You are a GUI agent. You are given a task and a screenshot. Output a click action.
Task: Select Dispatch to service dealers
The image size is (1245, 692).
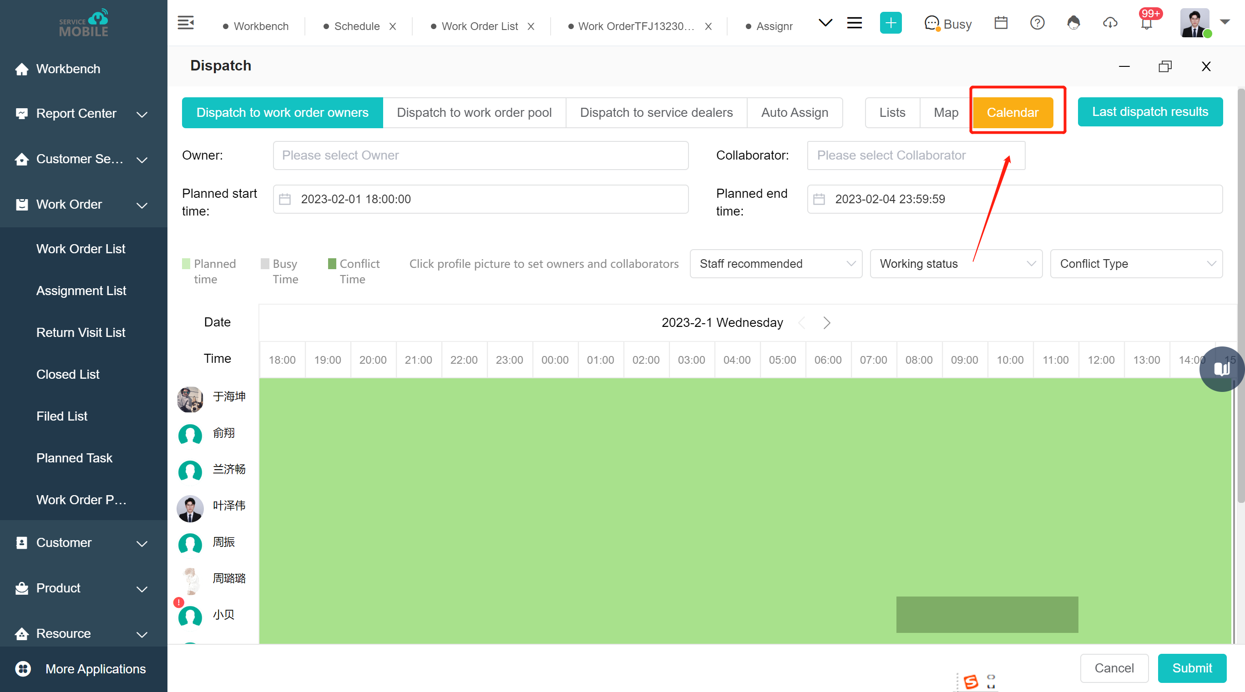(x=656, y=112)
